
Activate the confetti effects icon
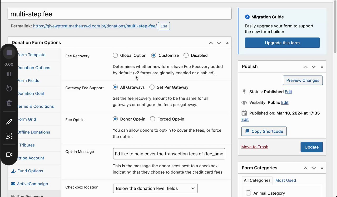tap(9, 136)
